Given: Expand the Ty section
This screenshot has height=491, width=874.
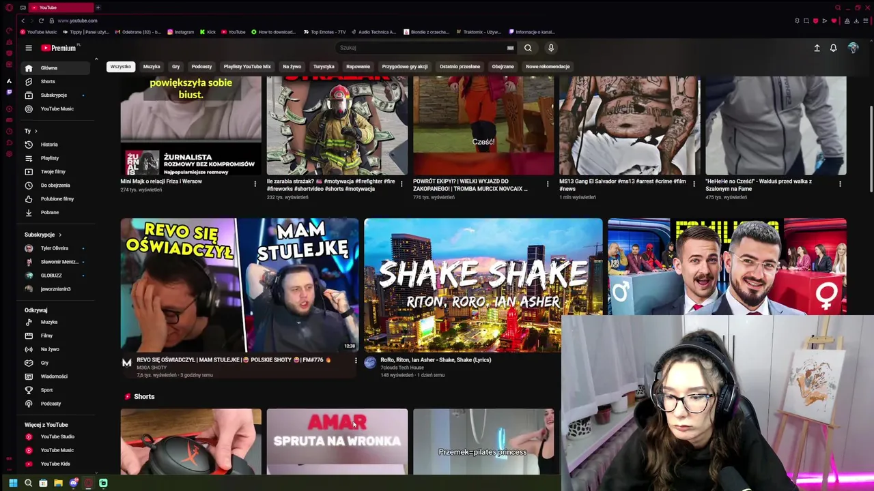Looking at the screenshot, I should (31, 131).
